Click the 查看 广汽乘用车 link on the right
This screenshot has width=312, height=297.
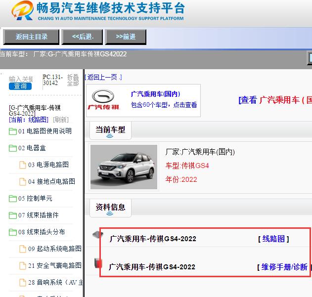(275, 100)
